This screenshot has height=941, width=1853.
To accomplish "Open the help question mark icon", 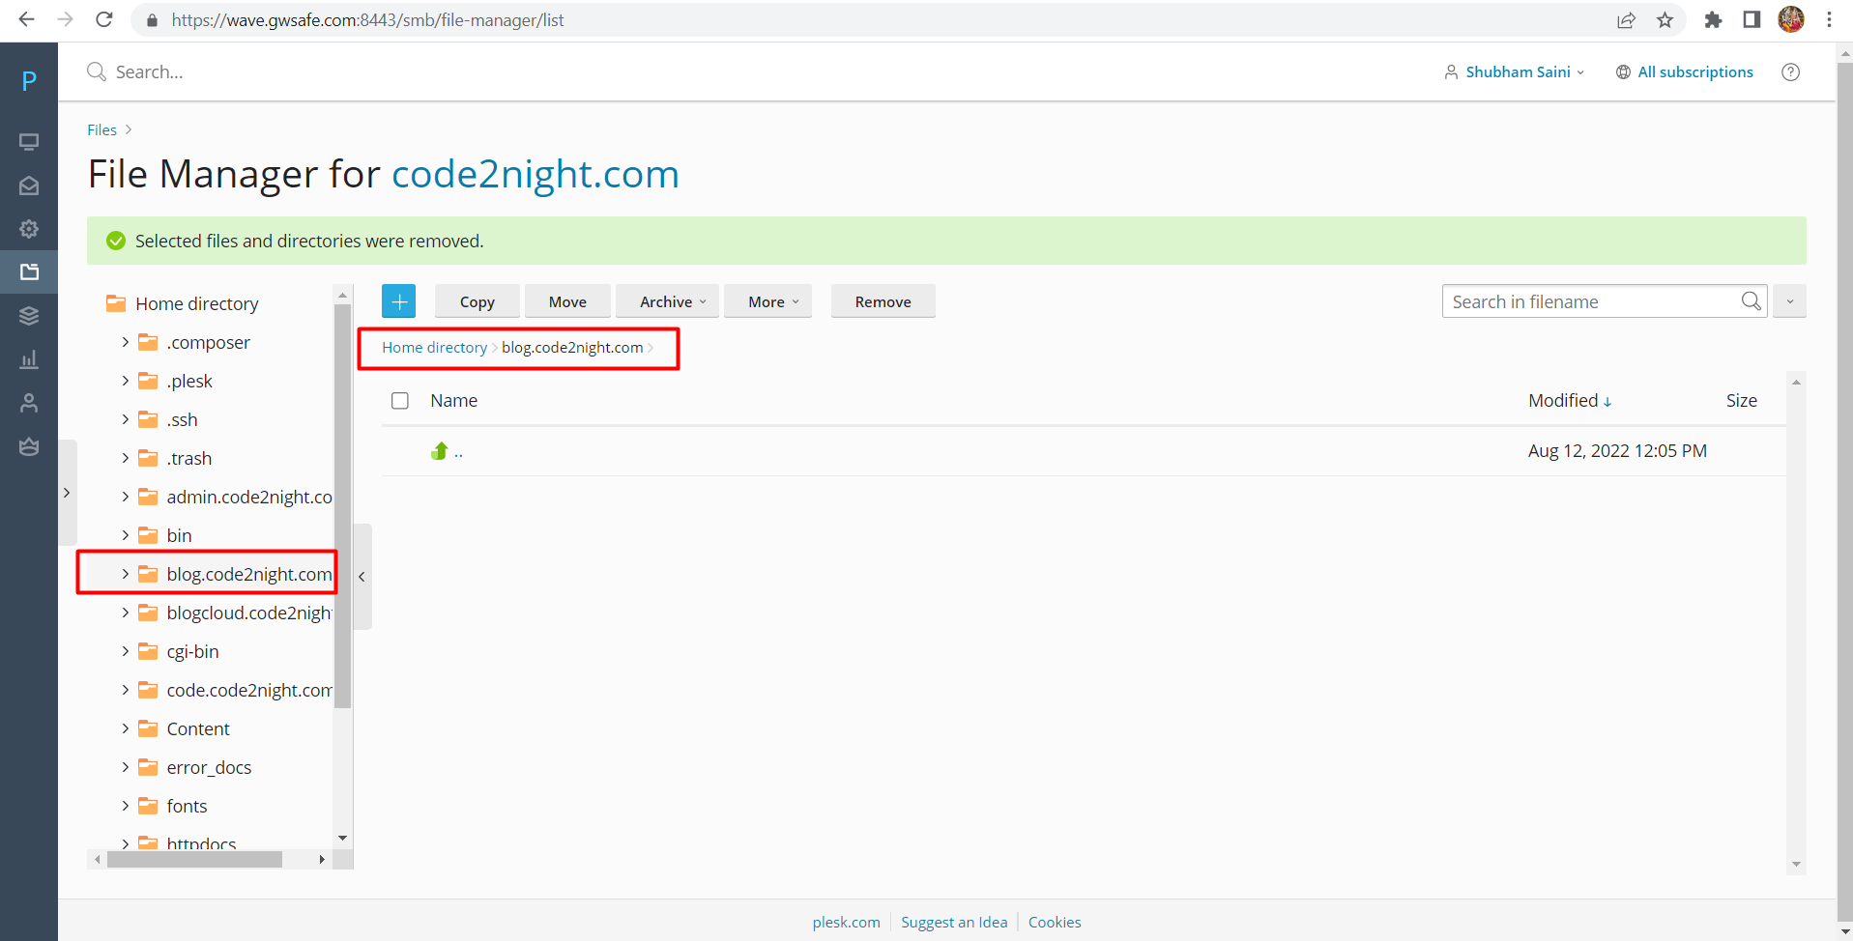I will tap(1790, 72).
